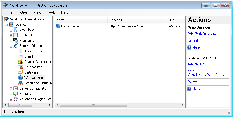Click the Server Configuration list icon
The width and height of the screenshot is (233, 117).
pos(16,88)
